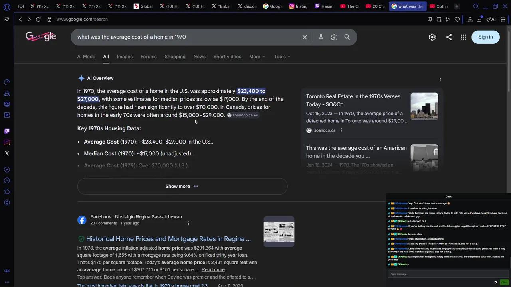Click the site security padlock icon
The width and height of the screenshot is (511, 287).
point(49,19)
